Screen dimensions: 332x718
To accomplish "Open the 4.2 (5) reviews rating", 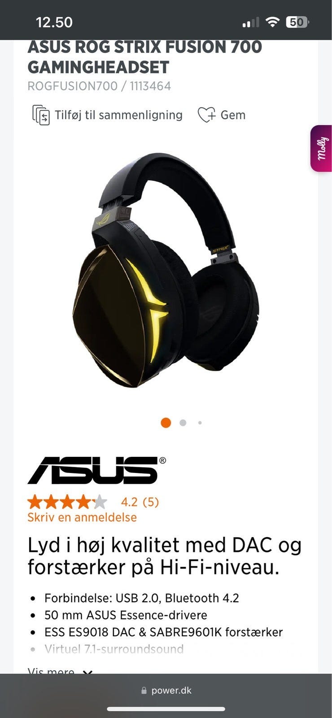I will pyautogui.click(x=140, y=502).
